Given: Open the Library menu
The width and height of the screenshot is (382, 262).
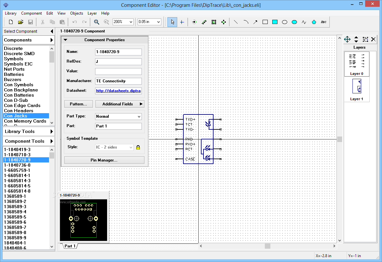Looking at the screenshot, I should coord(11,13).
